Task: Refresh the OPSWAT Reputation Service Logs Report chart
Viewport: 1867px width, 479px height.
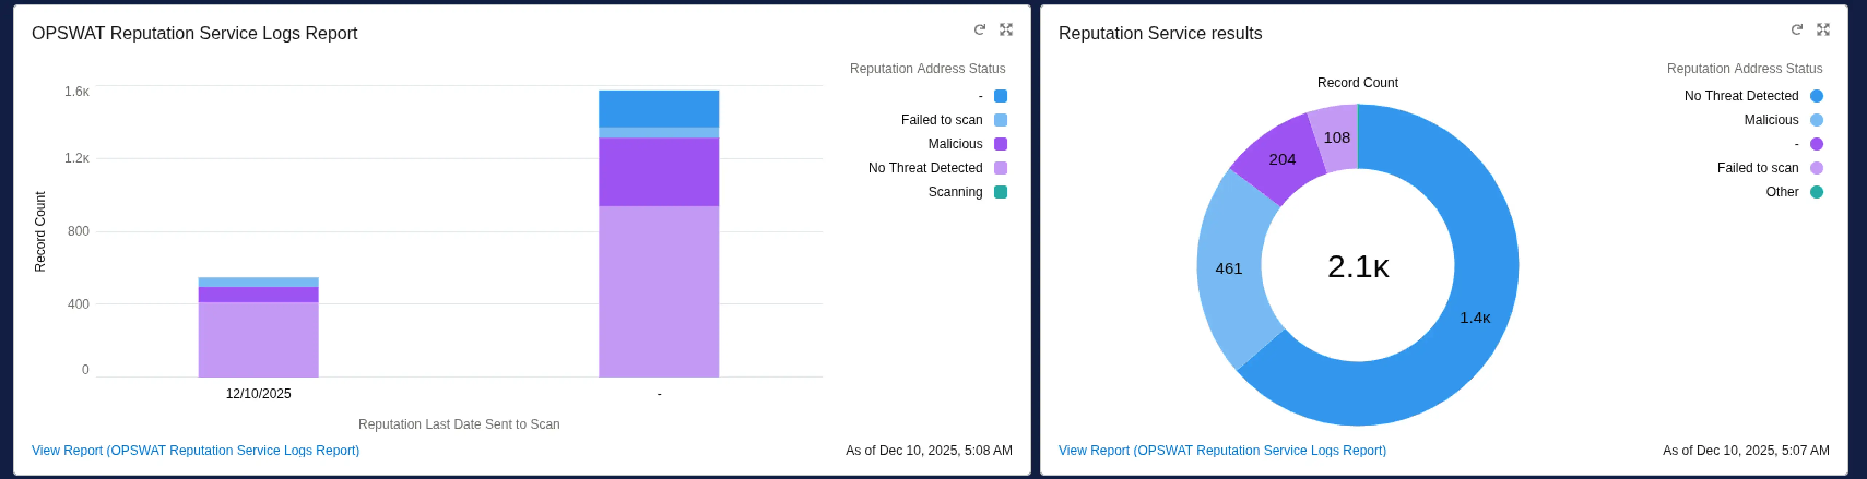Action: [980, 30]
